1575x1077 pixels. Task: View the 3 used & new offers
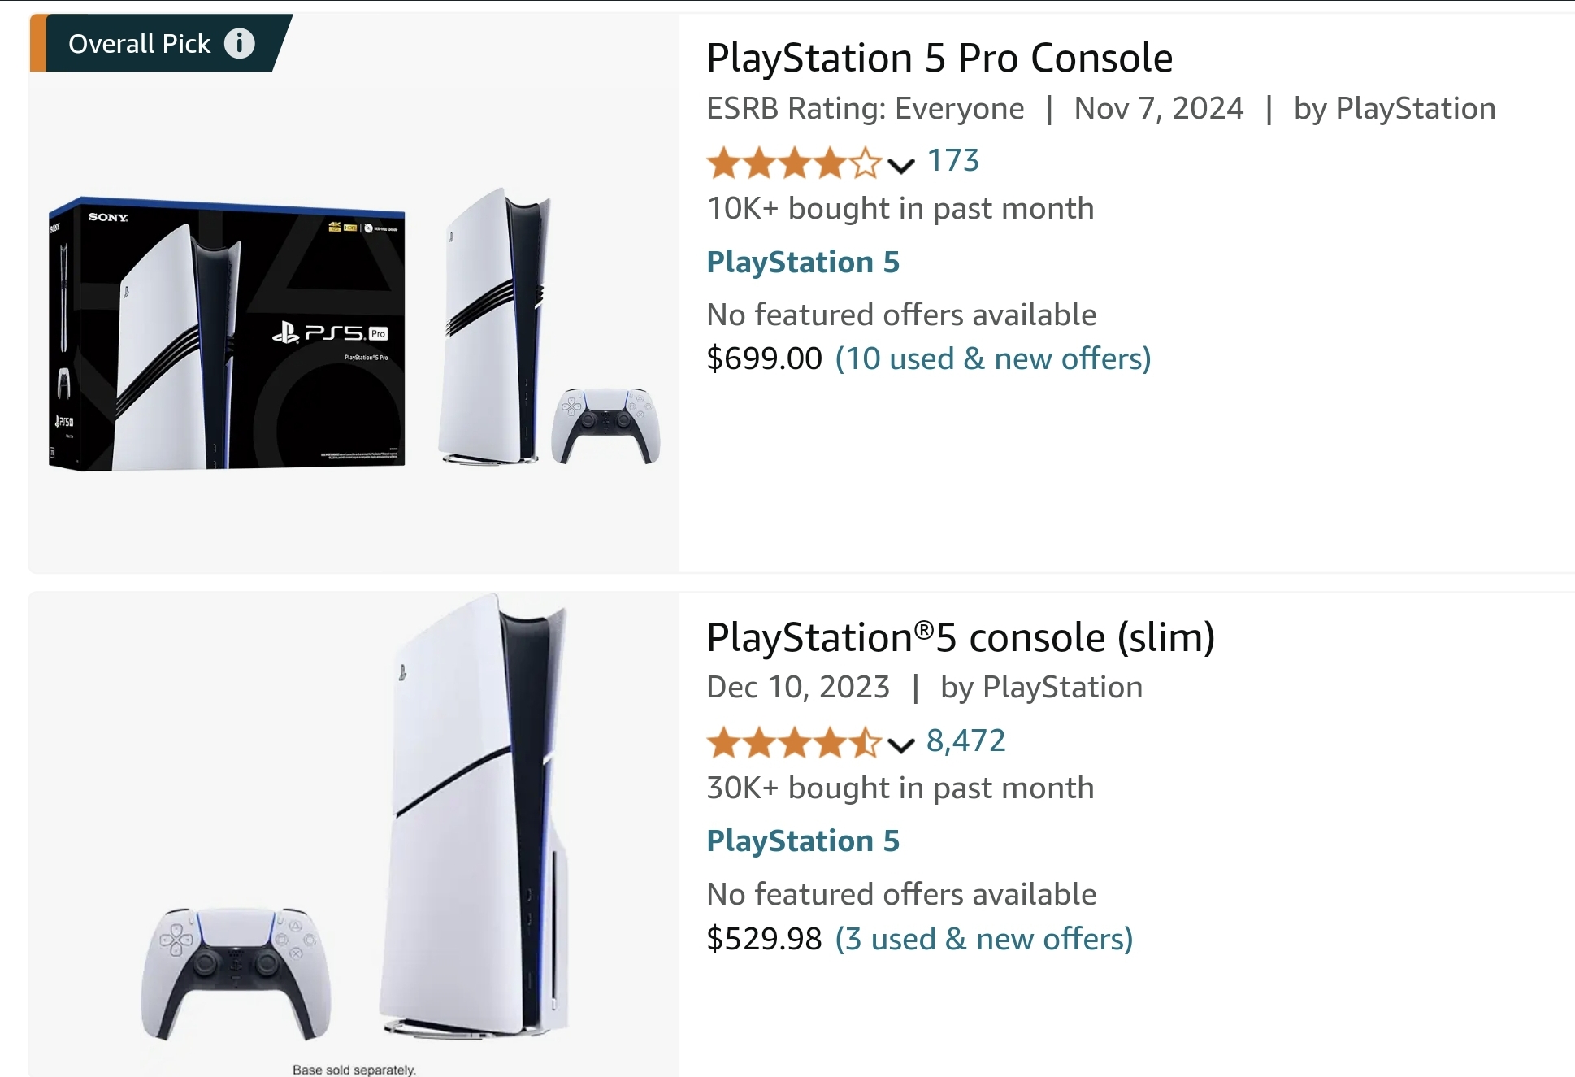(983, 939)
